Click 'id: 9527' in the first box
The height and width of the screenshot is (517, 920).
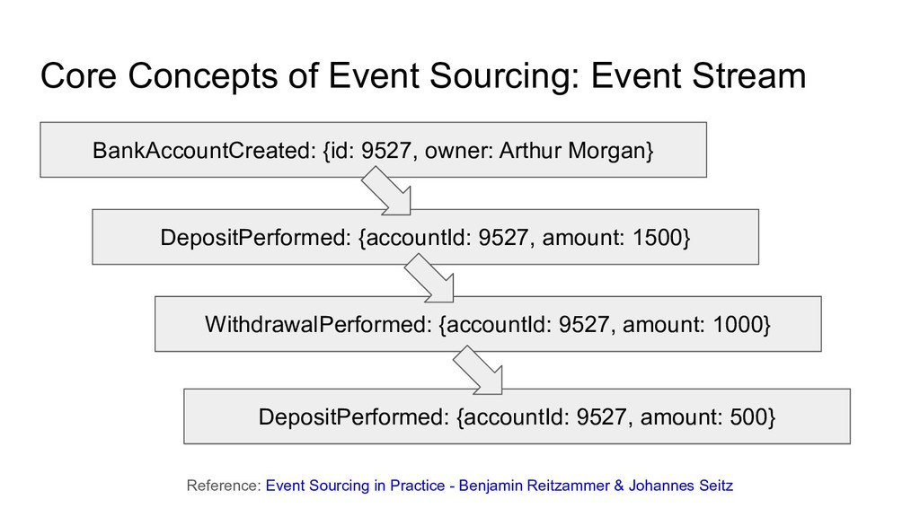click(371, 151)
